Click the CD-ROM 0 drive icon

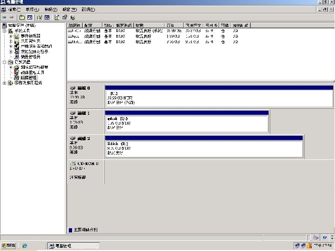[x=73, y=164]
